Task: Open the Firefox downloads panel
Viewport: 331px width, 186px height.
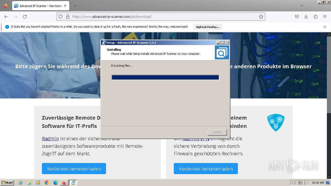Action: 306,17
